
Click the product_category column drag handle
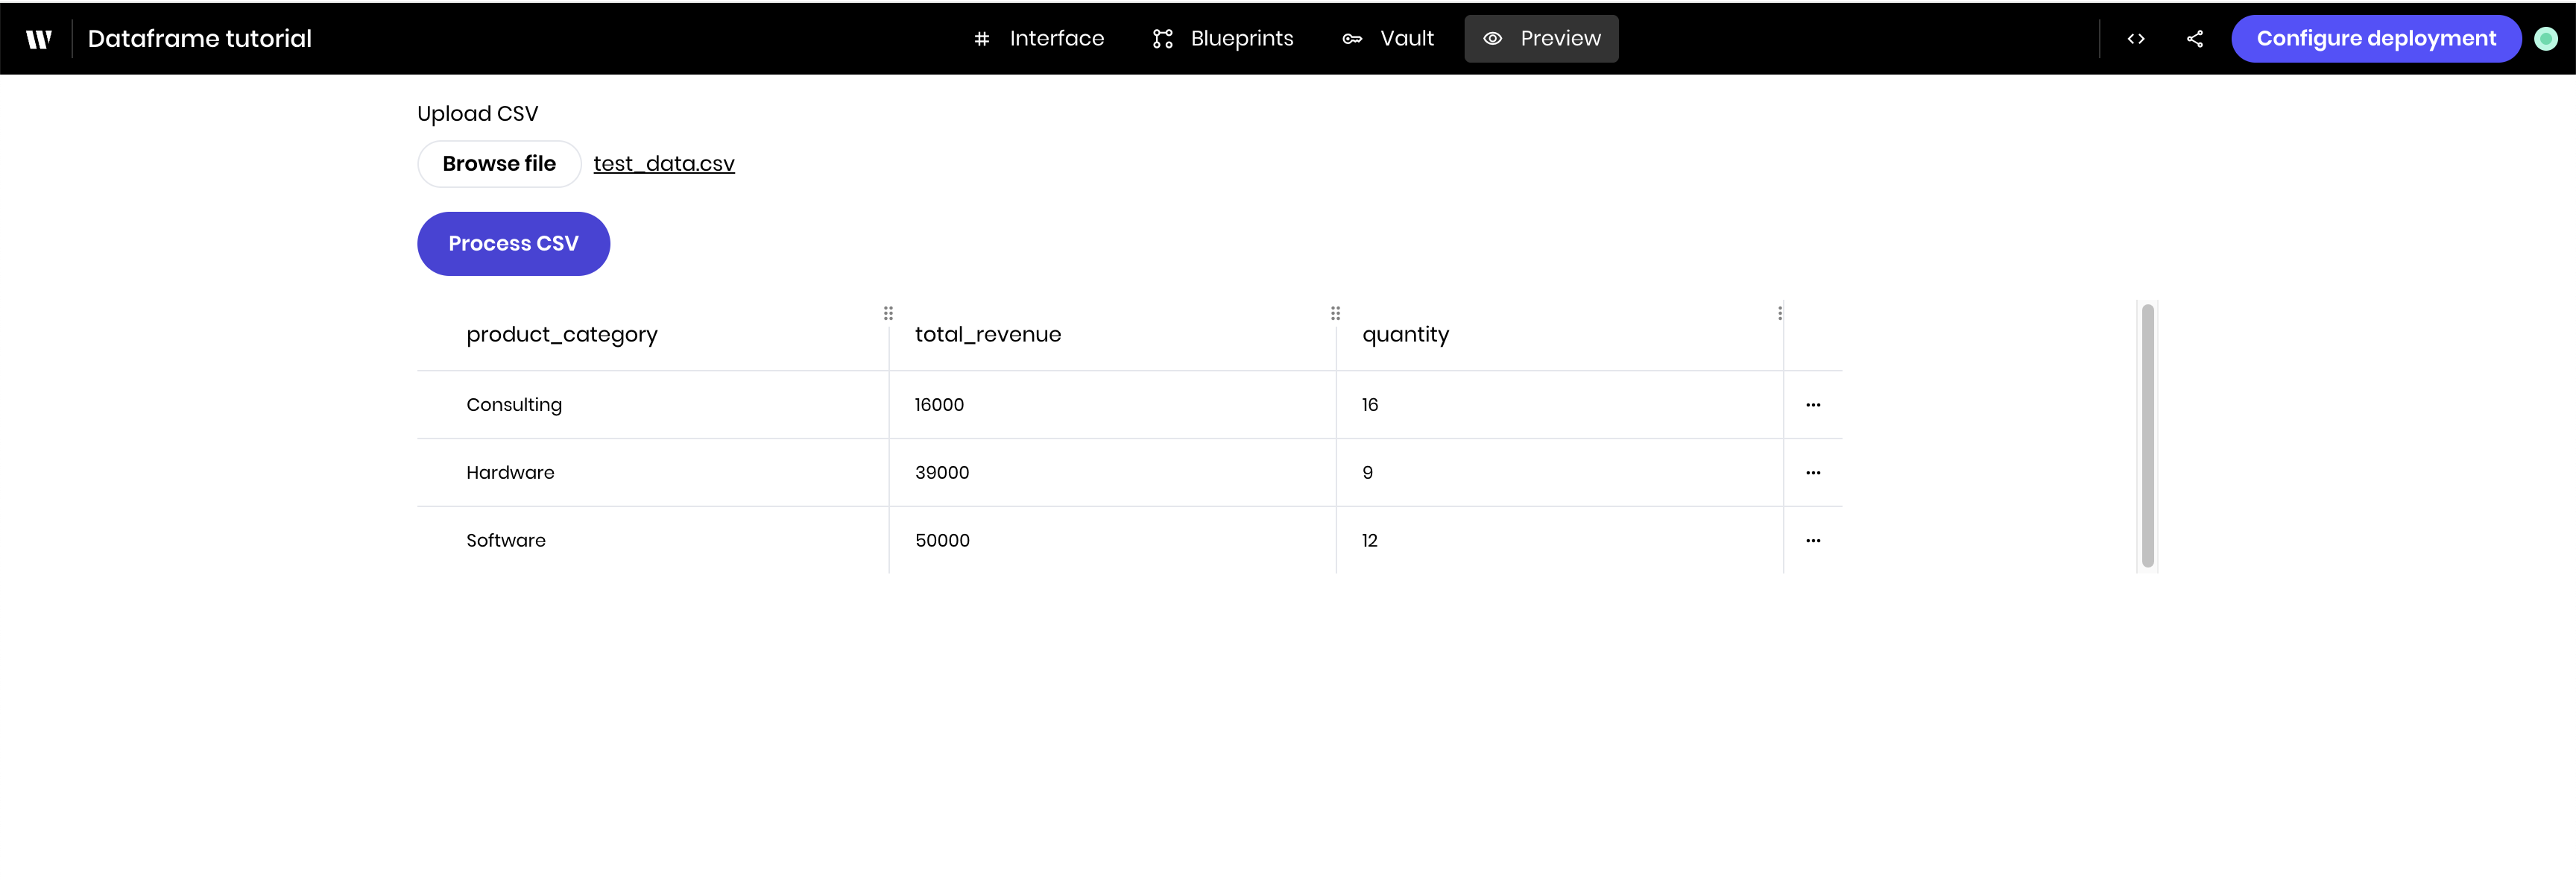click(888, 313)
